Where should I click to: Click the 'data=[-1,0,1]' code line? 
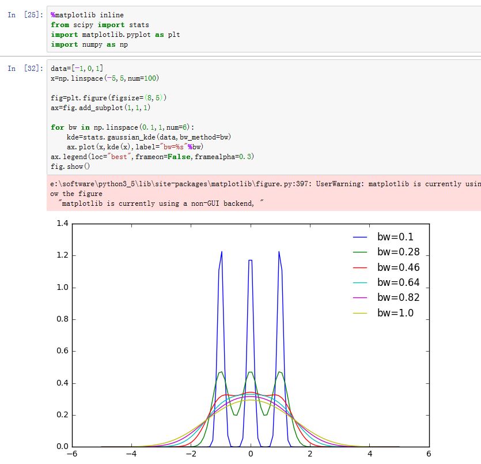[77, 69]
